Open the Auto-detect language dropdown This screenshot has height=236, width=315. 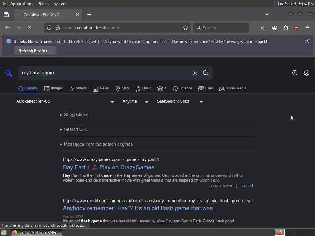click(x=65, y=101)
